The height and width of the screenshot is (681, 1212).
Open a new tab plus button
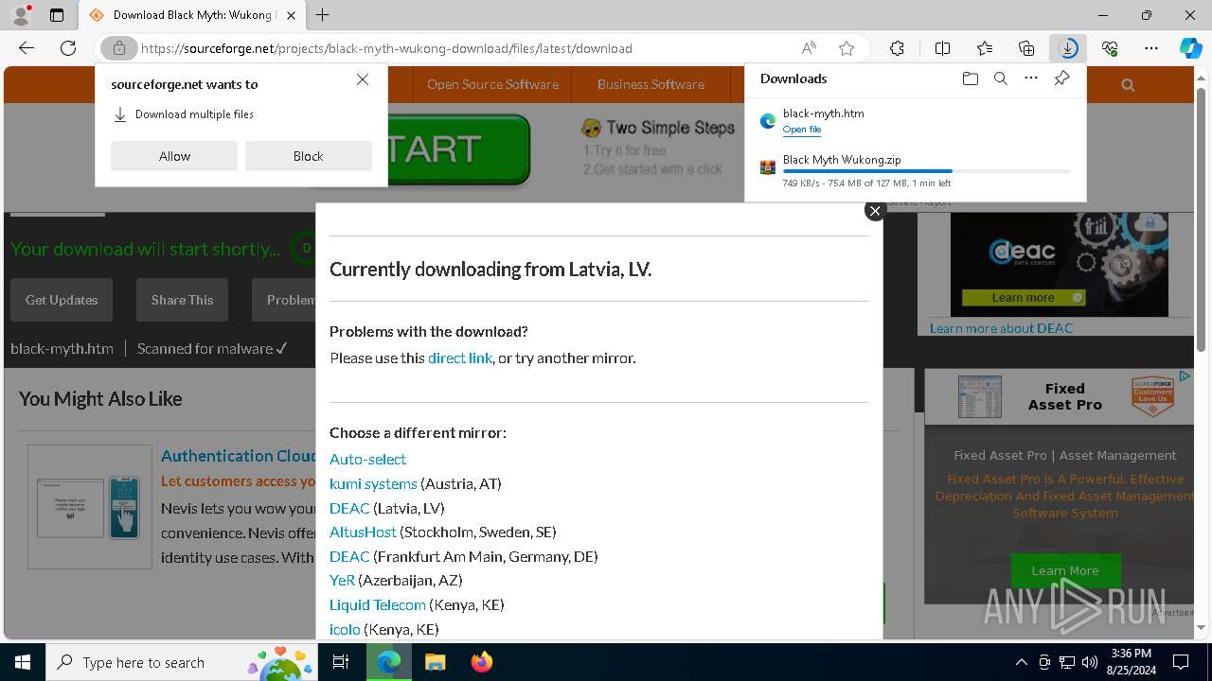pos(322,15)
